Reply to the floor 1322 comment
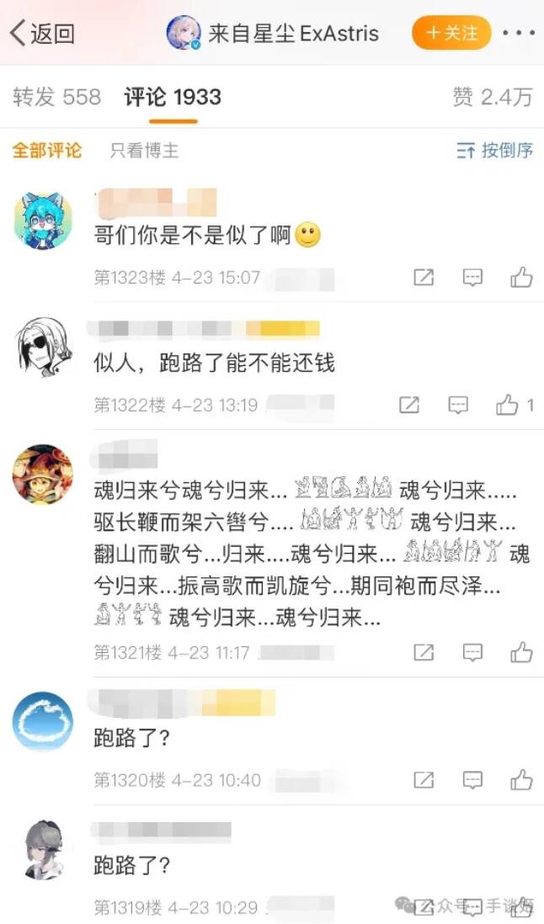This screenshot has width=544, height=924. [x=458, y=405]
